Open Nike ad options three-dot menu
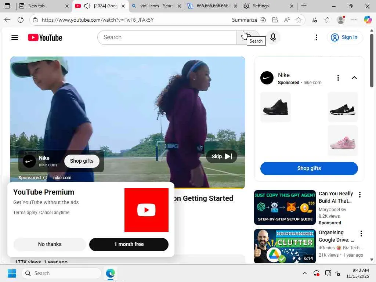376x282 pixels. click(x=338, y=78)
